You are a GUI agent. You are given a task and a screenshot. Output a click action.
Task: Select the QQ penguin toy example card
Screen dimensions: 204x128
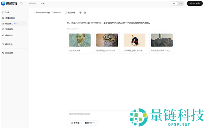[134, 43]
